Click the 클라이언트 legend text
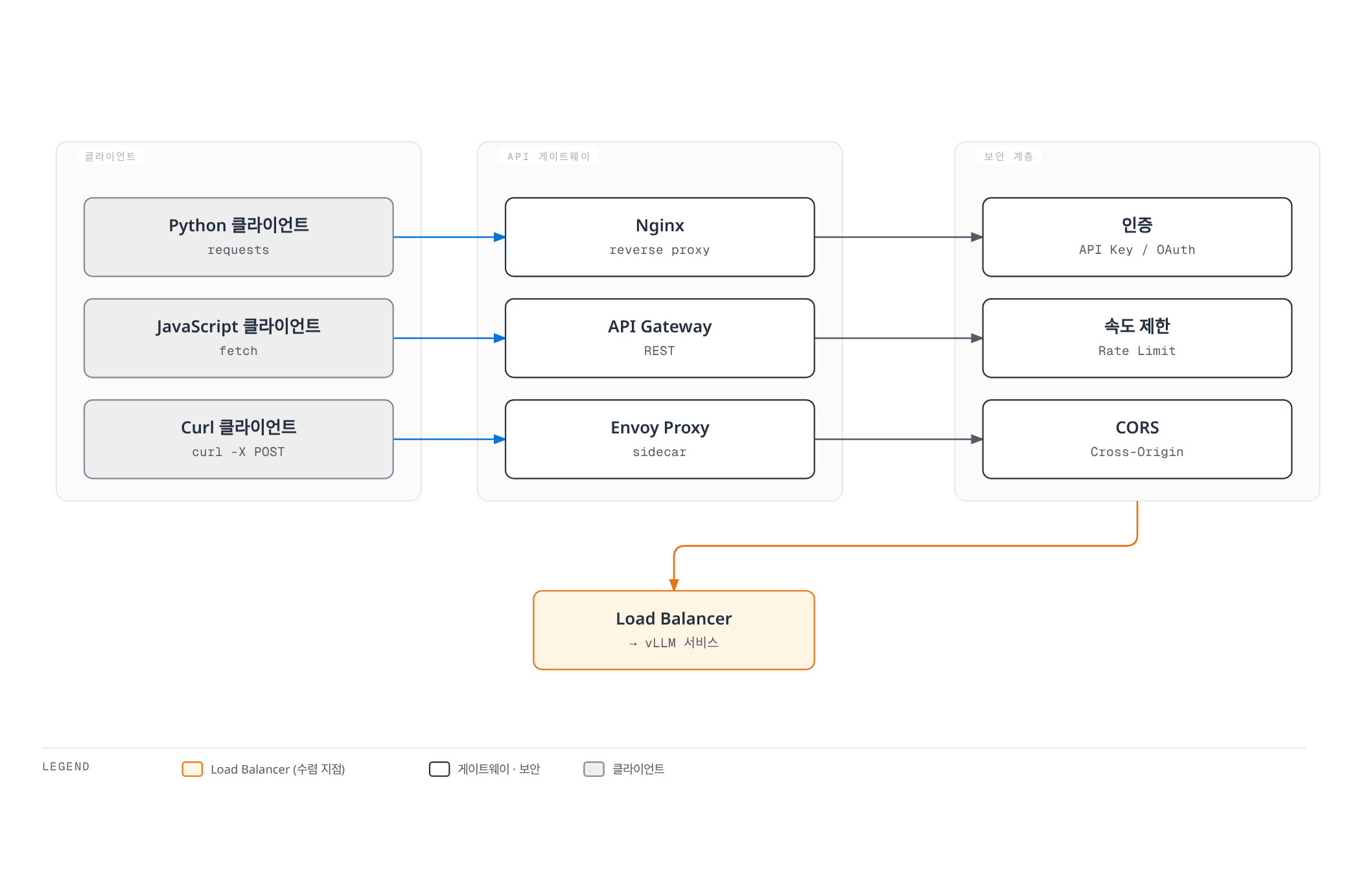This screenshot has width=1348, height=872. (638, 769)
